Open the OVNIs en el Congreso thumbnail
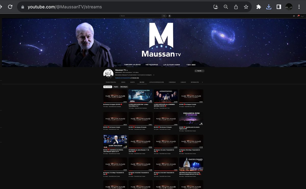Image resolution: width=306 pixels, height=189 pixels. click(191, 164)
